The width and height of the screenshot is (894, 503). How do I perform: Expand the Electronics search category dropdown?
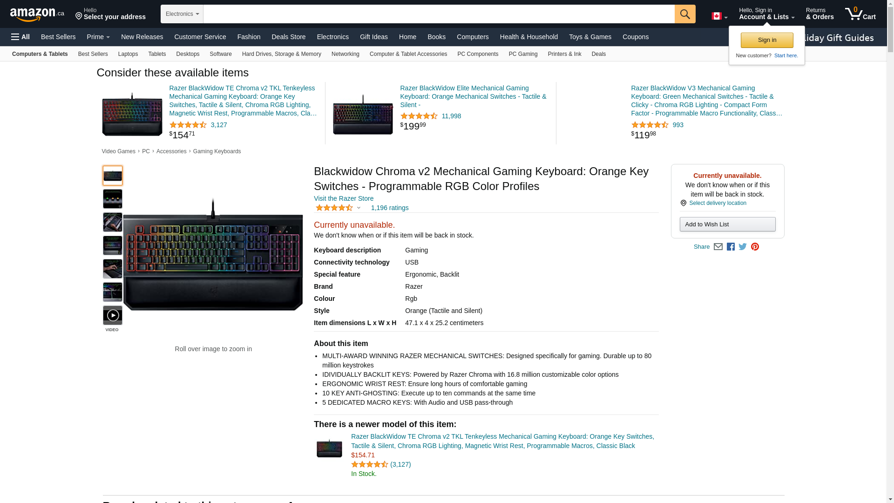(182, 14)
